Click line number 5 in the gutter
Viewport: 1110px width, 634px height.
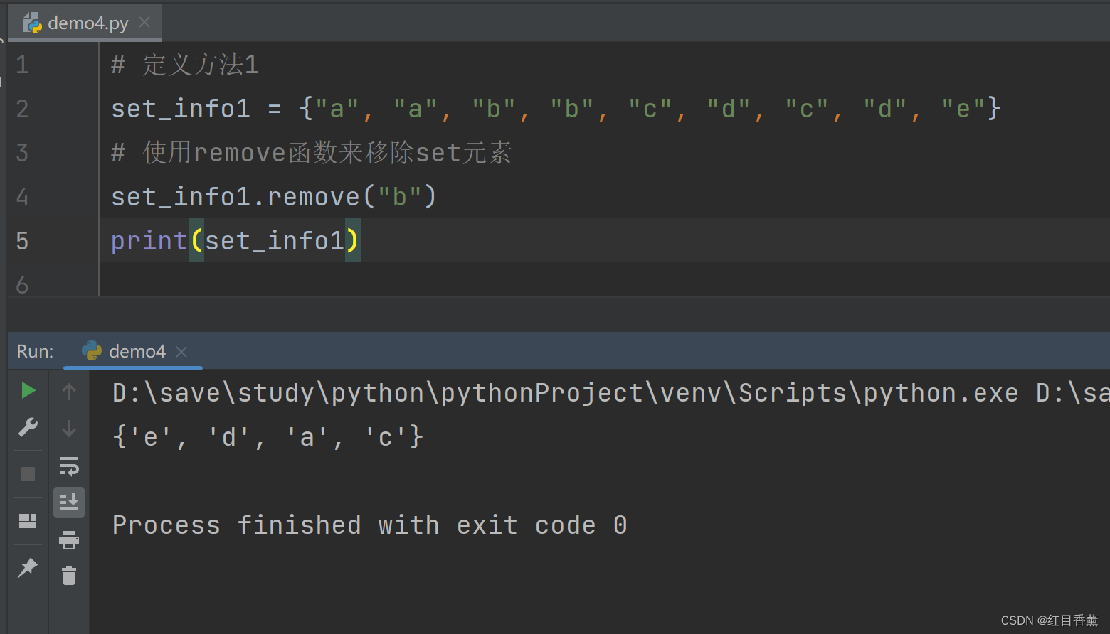pyautogui.click(x=22, y=241)
